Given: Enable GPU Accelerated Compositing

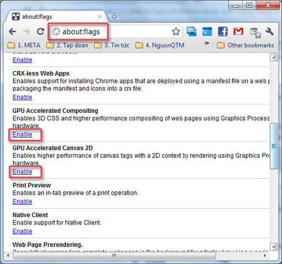Looking at the screenshot, I should [x=22, y=134].
